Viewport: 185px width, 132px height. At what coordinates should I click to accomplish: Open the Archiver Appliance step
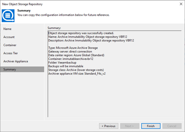(16, 61)
